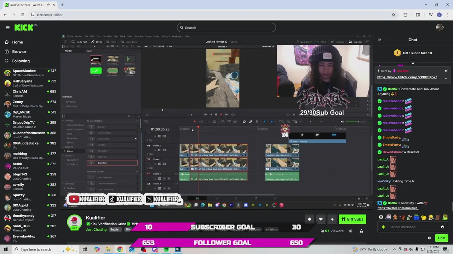The height and width of the screenshot is (254, 453).
Task: Select the Resolve timeline selection arrow tool
Action: 194,122
